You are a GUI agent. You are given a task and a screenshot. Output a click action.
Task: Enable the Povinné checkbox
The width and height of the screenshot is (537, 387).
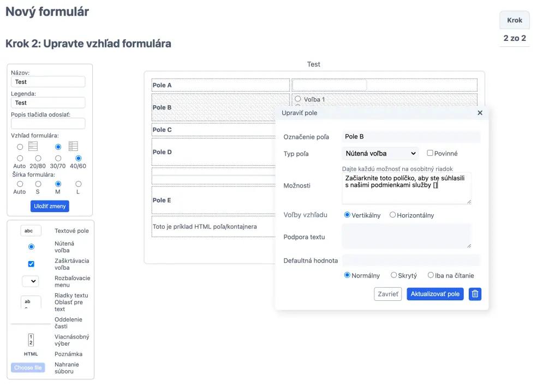click(430, 154)
